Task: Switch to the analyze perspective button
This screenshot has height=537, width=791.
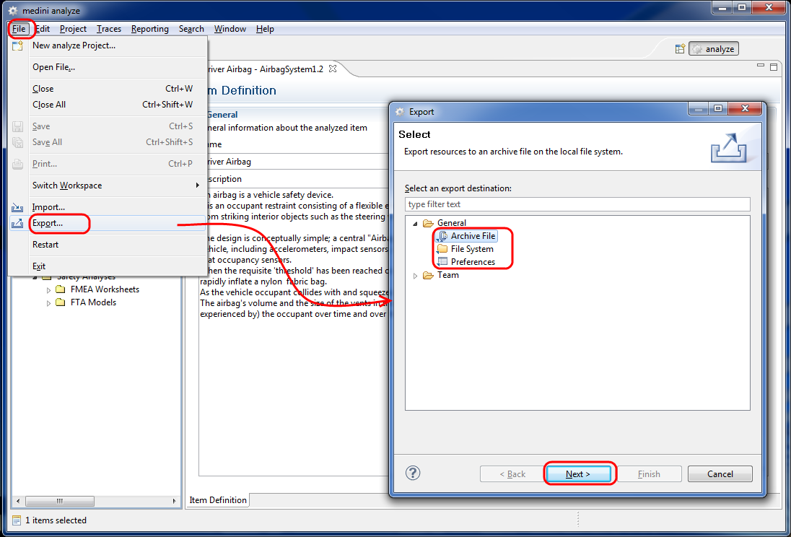Action: tap(714, 49)
